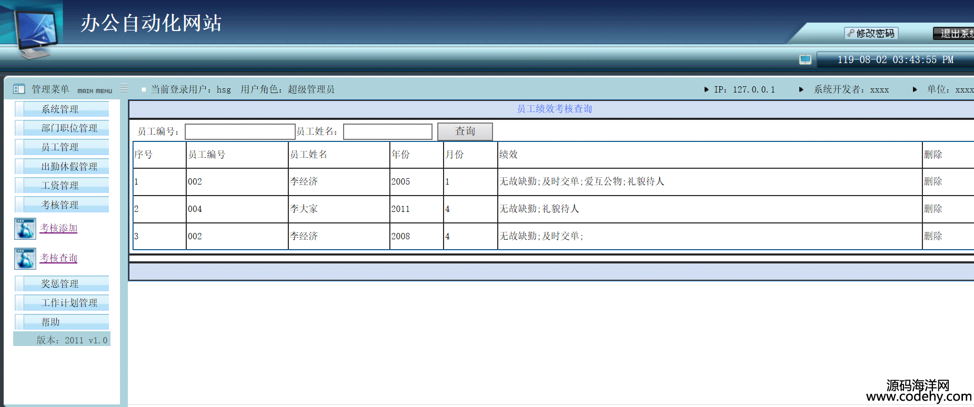Expand the 系统管理 menu section

pos(60,109)
